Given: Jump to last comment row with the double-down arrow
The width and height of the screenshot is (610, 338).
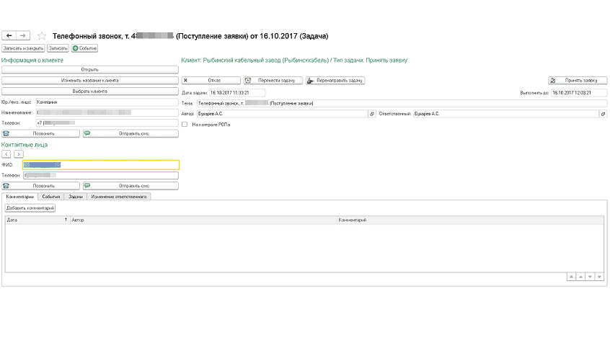Looking at the screenshot, I should (599, 277).
